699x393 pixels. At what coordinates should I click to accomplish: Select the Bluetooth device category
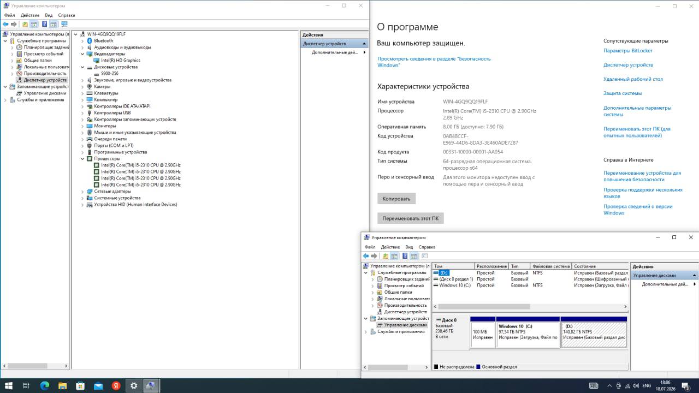tap(103, 41)
